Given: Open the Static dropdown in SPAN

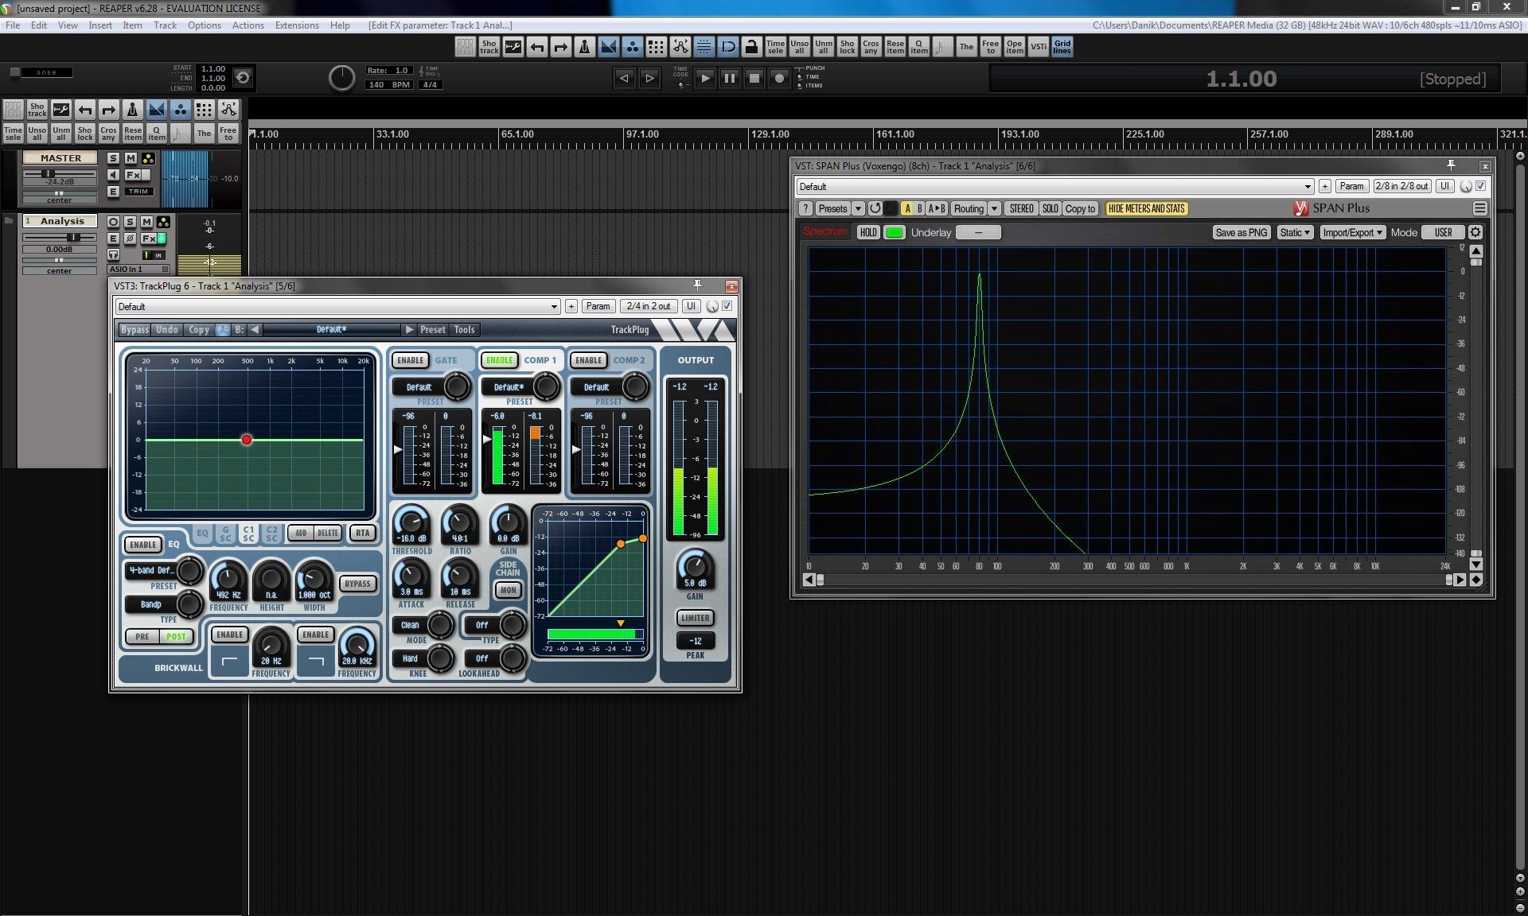Looking at the screenshot, I should pos(1294,232).
